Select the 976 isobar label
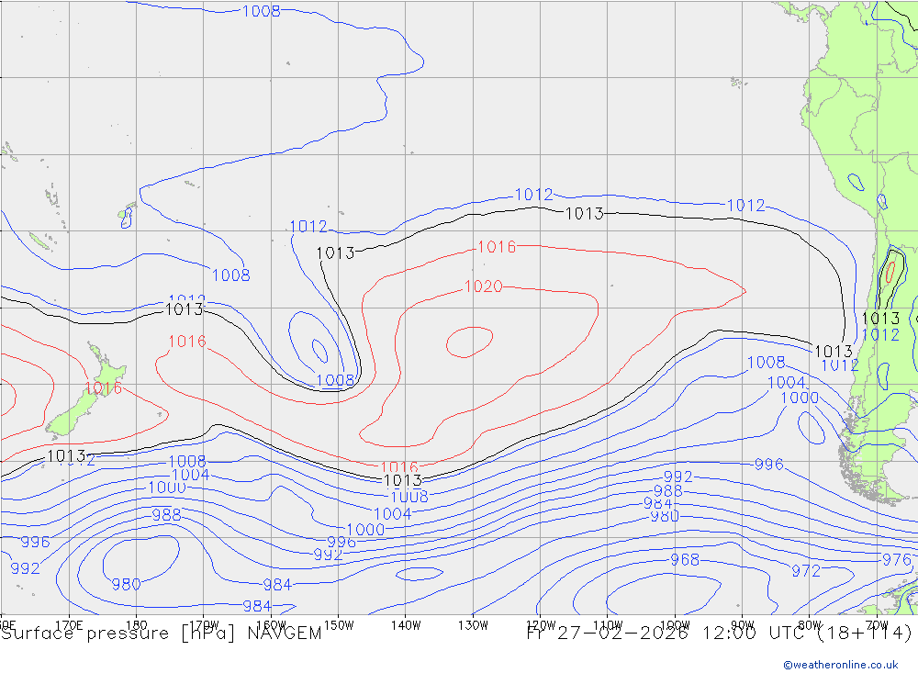 point(896,559)
